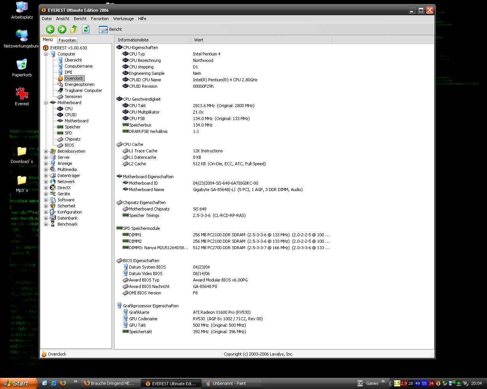
Task: Go up one level with toolbar icon
Action: (x=74, y=29)
